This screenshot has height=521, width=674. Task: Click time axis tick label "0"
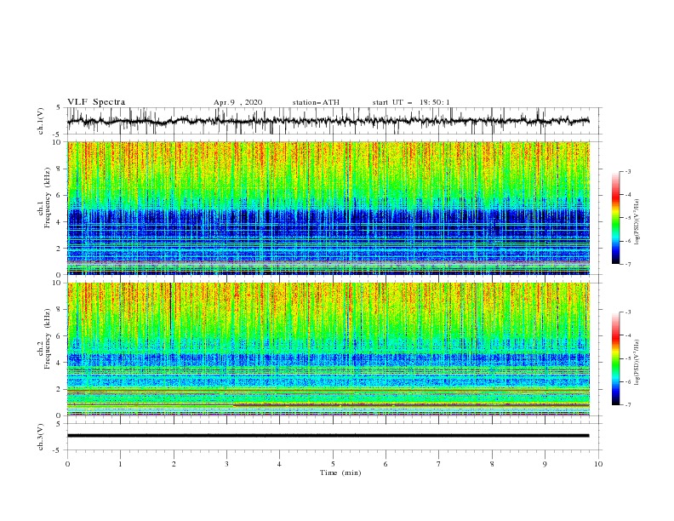(67, 464)
